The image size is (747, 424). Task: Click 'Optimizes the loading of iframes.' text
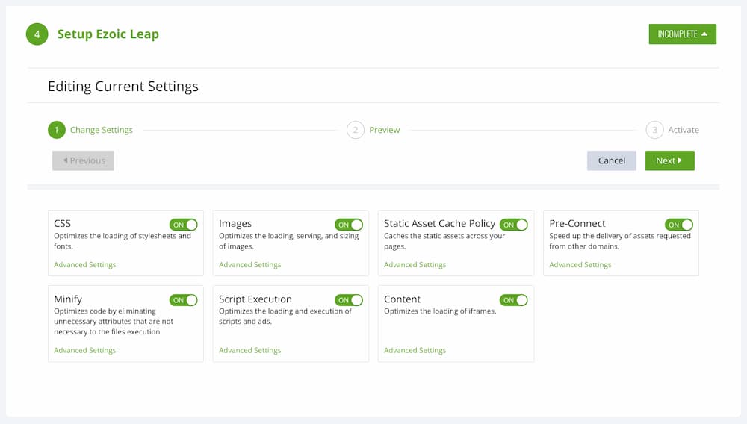tap(440, 311)
